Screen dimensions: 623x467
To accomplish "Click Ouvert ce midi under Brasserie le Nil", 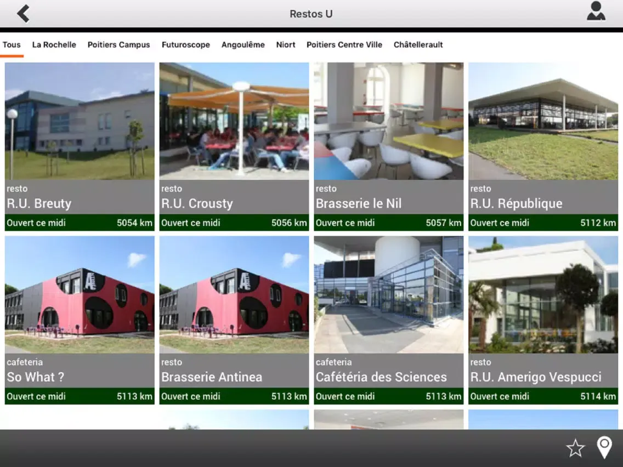I will pyautogui.click(x=346, y=223).
